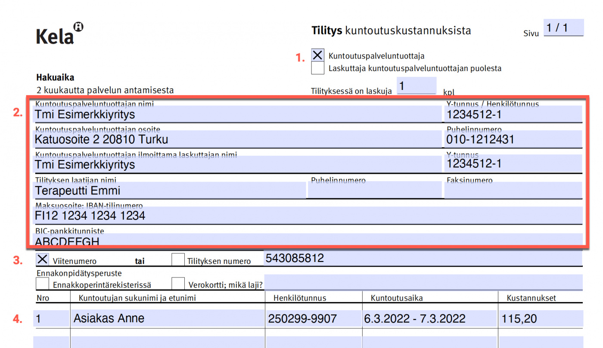The image size is (603, 348).
Task: Click the Tilityksessä on laskuja count field
Action: (x=417, y=86)
